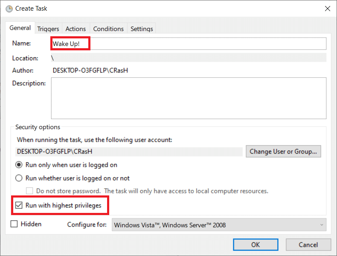
Task: Select Run whether user is logged on or not
Action: (73, 178)
